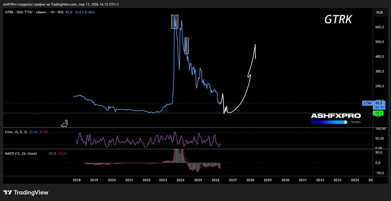Click the stochastic value 21,91 in legend

43,132
